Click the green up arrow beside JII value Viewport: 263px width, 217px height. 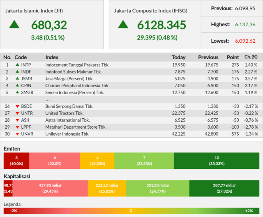coord(14,24)
